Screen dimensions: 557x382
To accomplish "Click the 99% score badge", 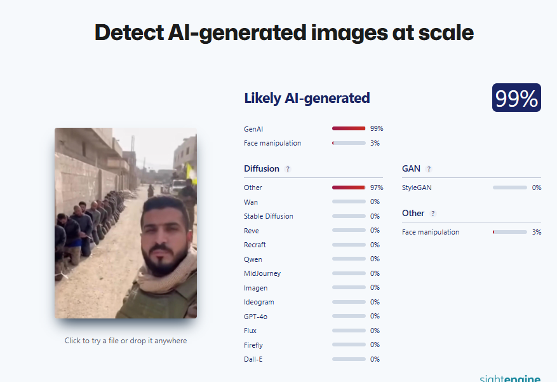I will coord(516,99).
